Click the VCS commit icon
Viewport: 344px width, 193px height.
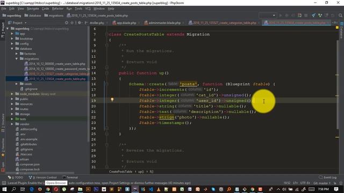(320, 16)
